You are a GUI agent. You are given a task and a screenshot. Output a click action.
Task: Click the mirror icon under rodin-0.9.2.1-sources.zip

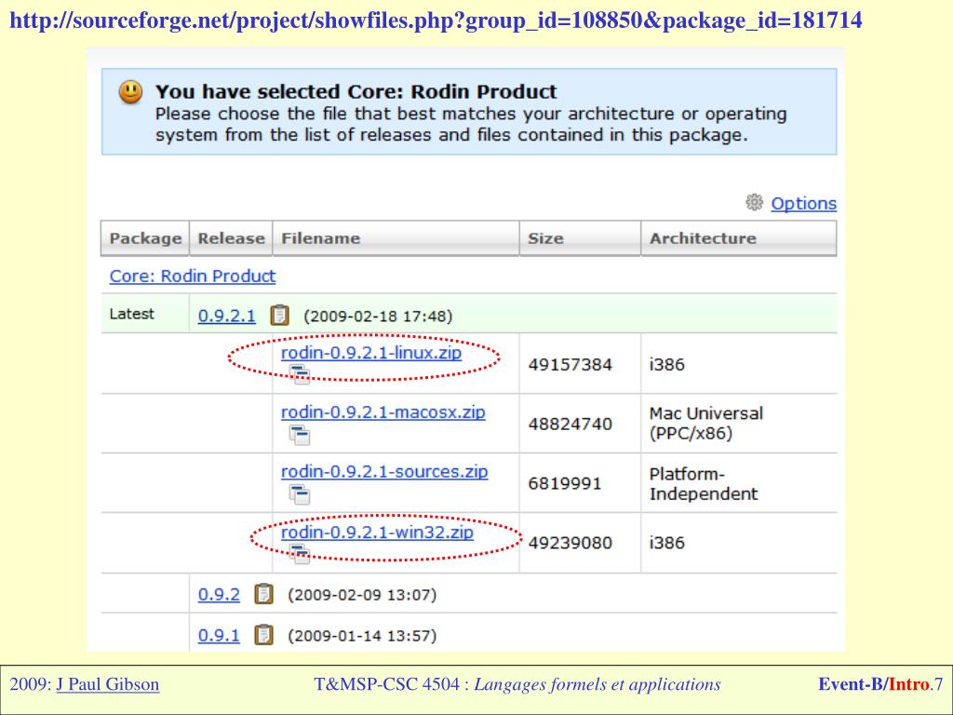pos(300,494)
